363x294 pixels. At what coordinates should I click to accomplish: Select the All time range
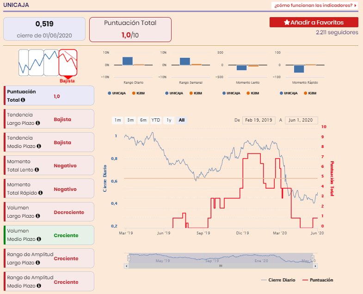click(182, 120)
